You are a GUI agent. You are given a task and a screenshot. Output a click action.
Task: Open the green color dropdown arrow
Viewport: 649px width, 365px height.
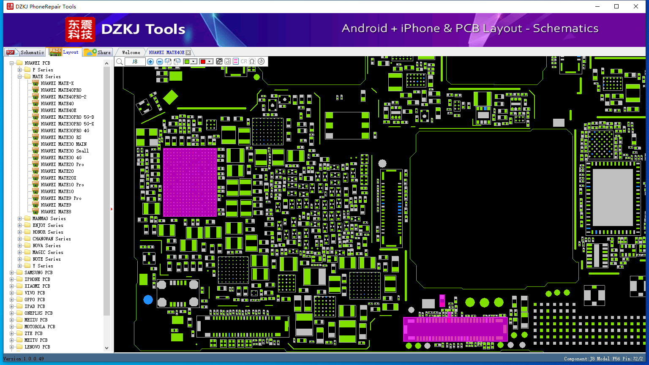[x=194, y=62]
